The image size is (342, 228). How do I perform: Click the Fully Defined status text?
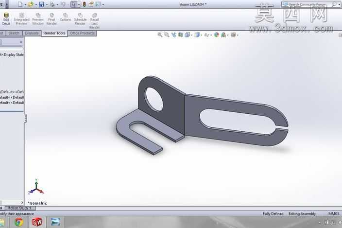273,213
